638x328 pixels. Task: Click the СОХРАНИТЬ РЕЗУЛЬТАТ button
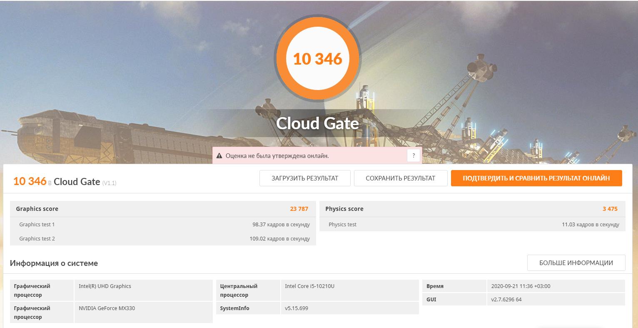(x=401, y=178)
